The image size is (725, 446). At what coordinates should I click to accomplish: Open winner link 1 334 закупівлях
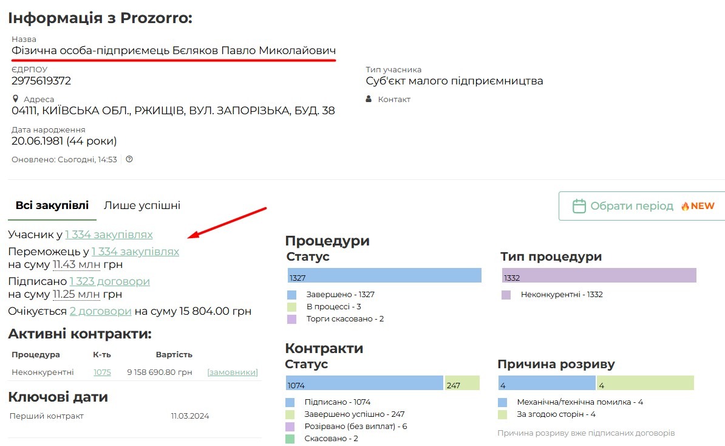tap(135, 252)
